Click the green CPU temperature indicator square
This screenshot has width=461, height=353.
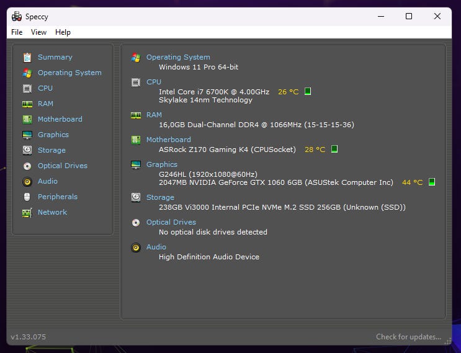coord(308,92)
